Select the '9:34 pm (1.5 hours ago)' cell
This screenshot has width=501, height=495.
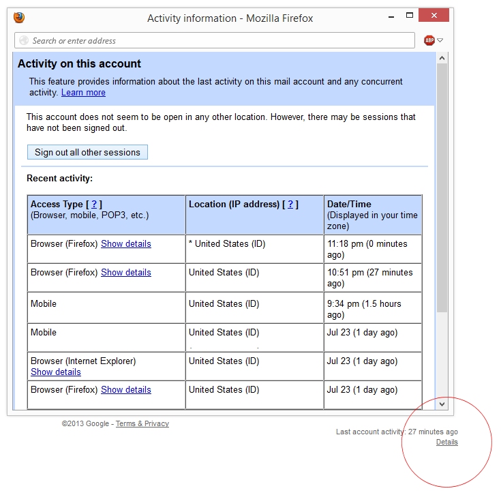[x=373, y=307]
